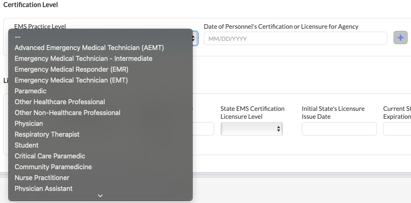Click the Initial State's Licensure Issue Date field
The width and height of the screenshot is (411, 203).
tap(339, 129)
